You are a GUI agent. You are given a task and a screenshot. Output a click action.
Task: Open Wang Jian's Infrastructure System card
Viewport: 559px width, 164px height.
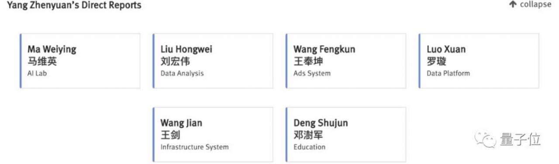(x=213, y=135)
